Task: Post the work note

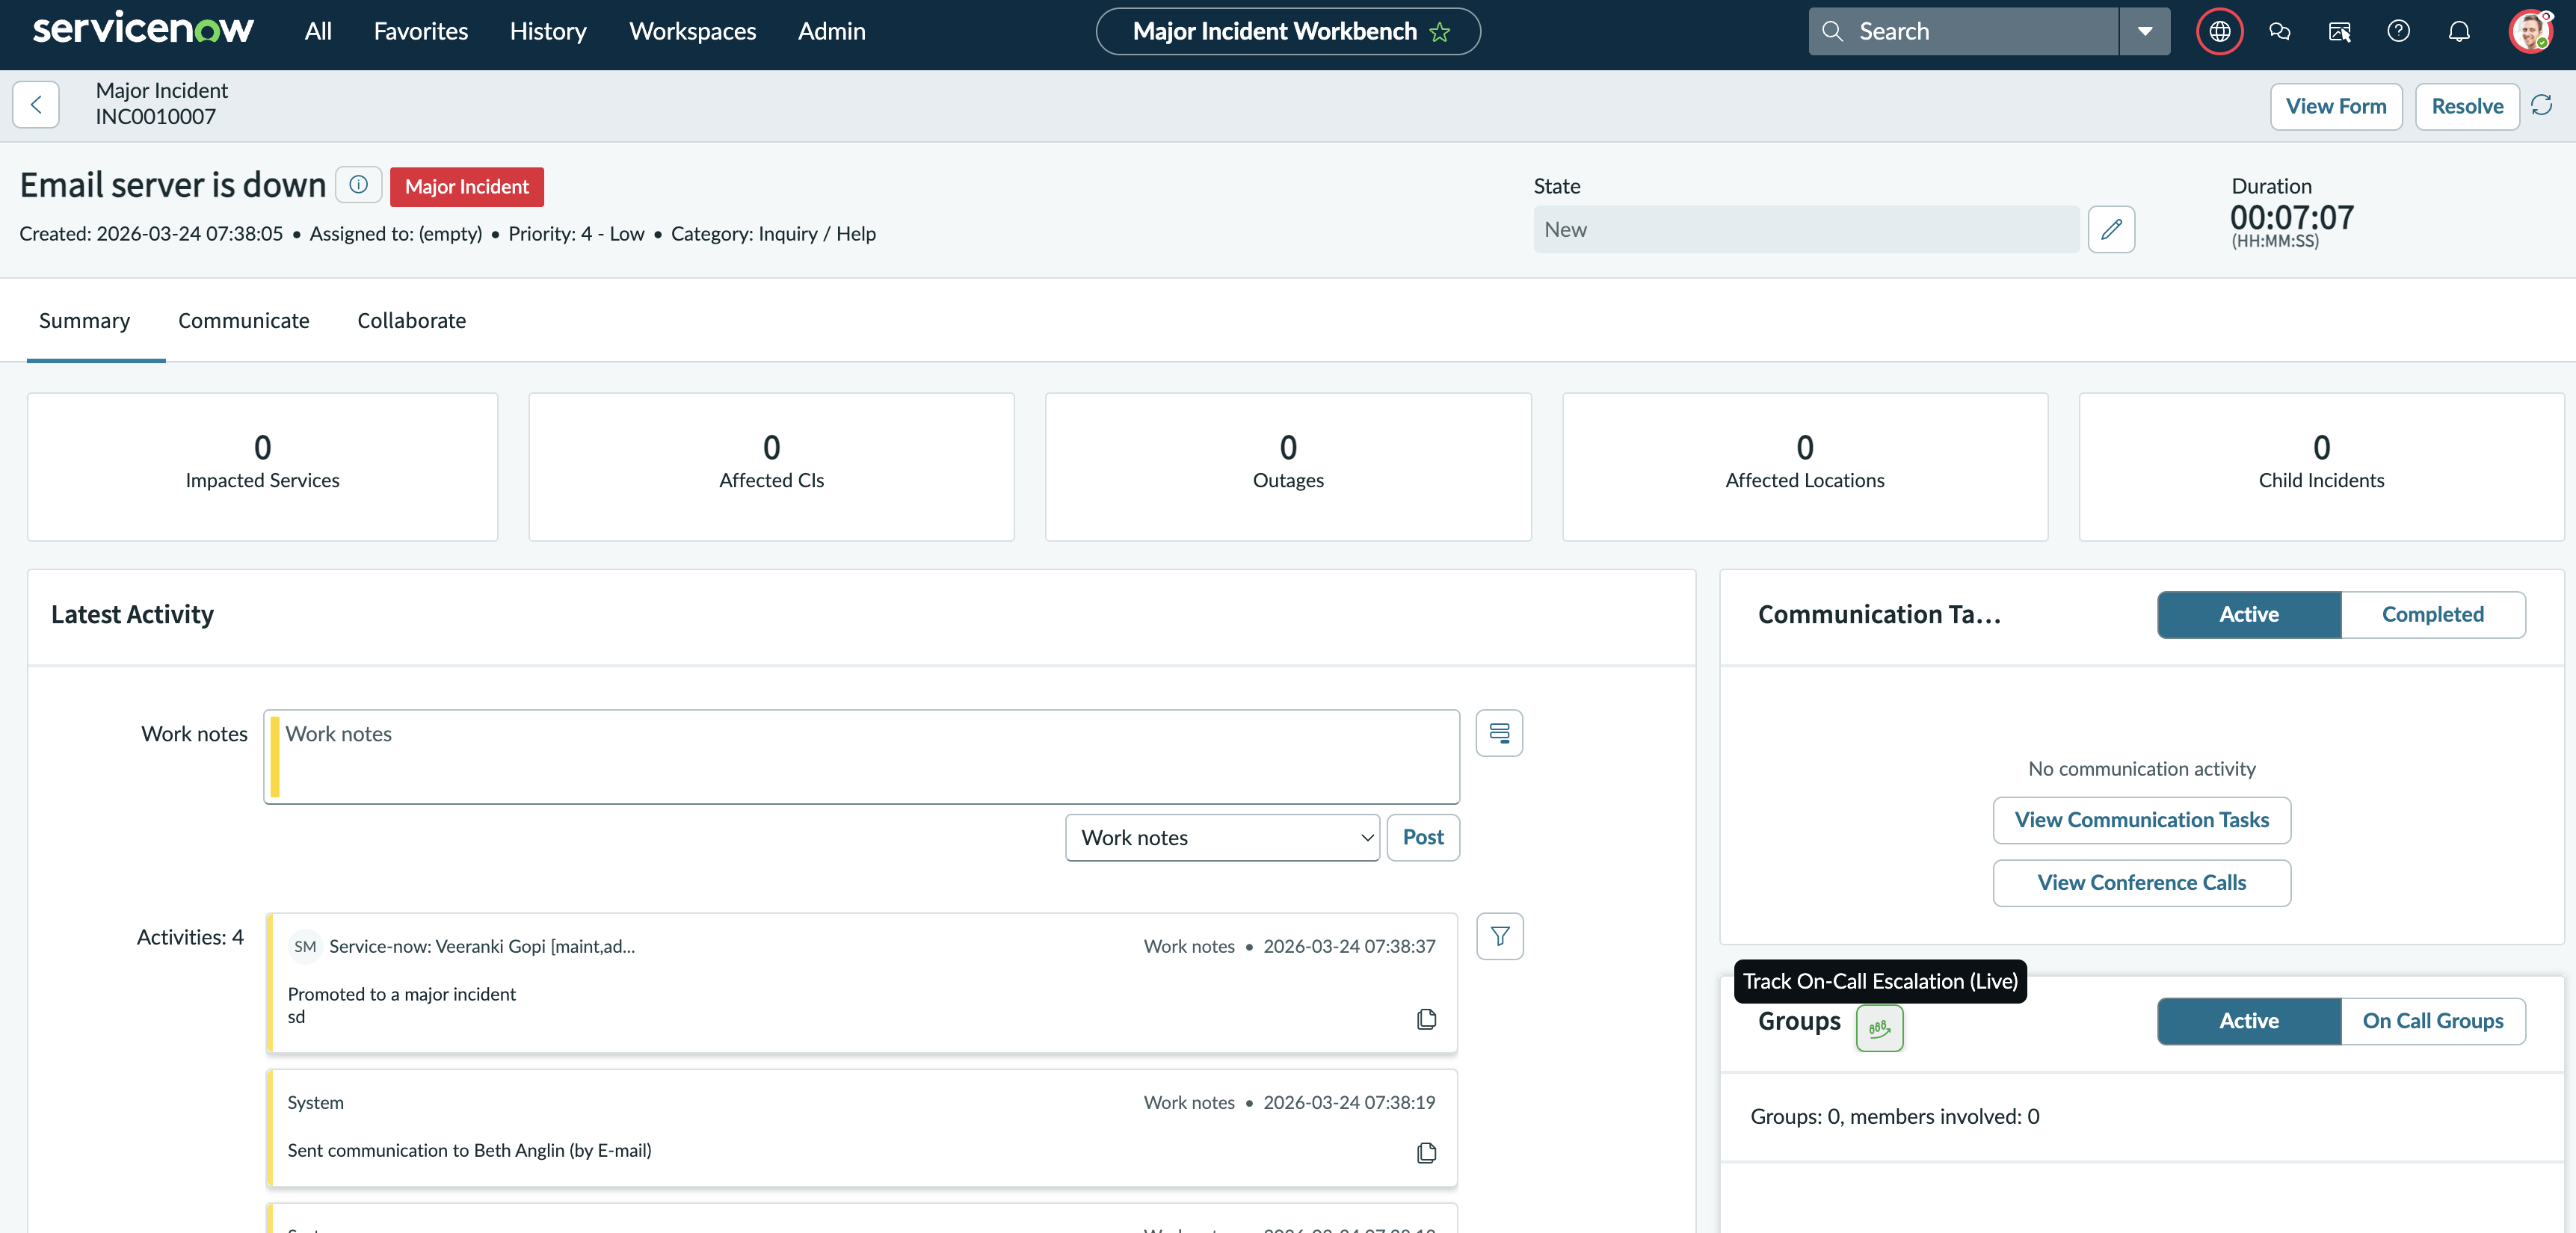Action: click(1422, 837)
